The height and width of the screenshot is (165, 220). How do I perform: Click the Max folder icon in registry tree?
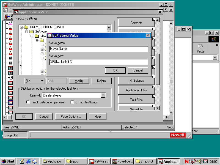click(37, 36)
